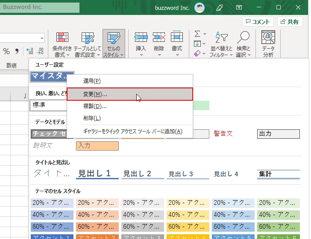The image size is (311, 239).
Task: Open the ribbon display options icon
Action: 239,8
